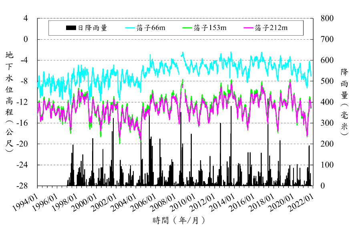Click the highest peak of the cyan line
Image resolution: width=354 pixels, height=231 pixels.
click(x=183, y=52)
